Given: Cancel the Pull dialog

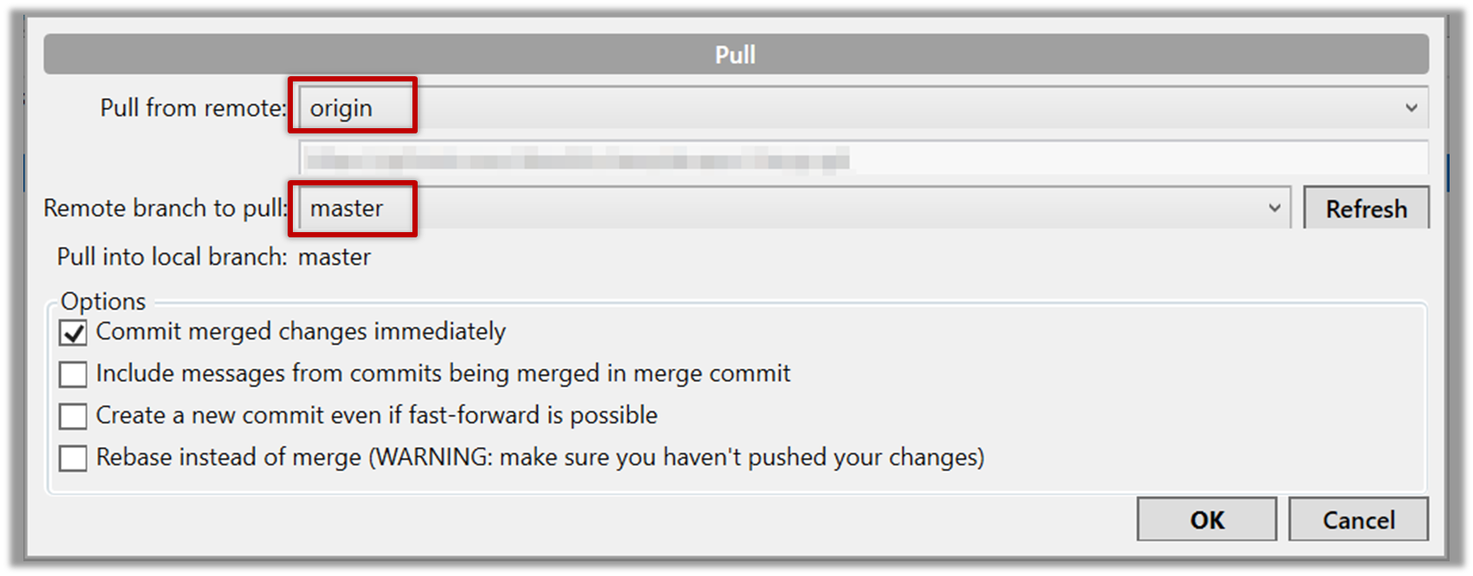Looking at the screenshot, I should pos(1358,520).
